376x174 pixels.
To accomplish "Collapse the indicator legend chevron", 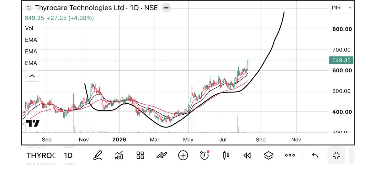I will pos(32,76).
